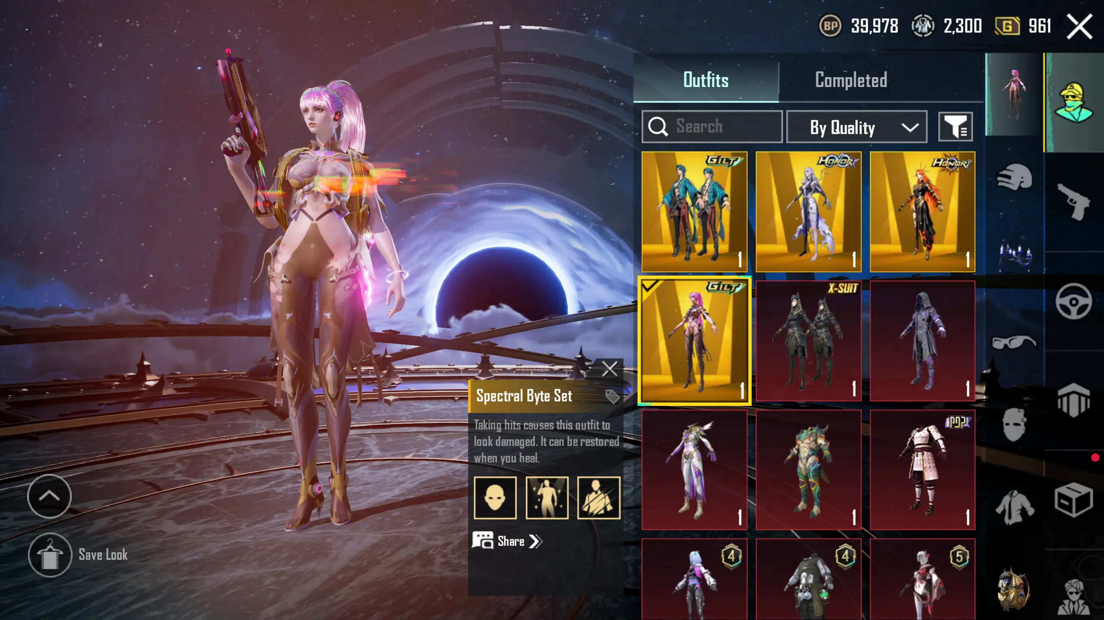Select the sunglasses accessory category

pos(1014,342)
